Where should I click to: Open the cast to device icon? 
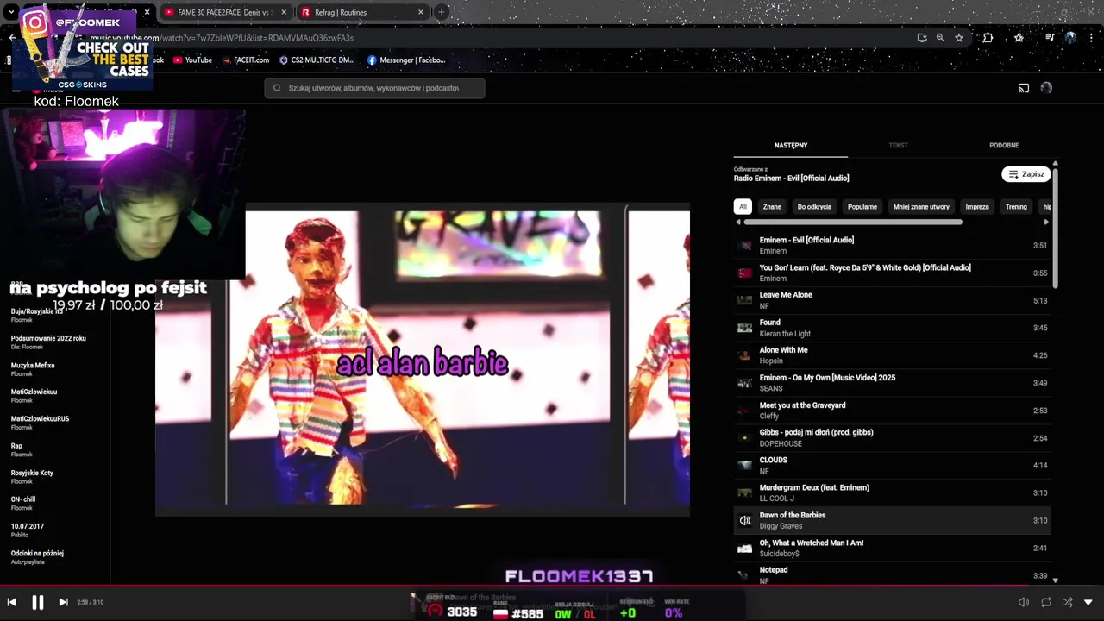(1024, 88)
